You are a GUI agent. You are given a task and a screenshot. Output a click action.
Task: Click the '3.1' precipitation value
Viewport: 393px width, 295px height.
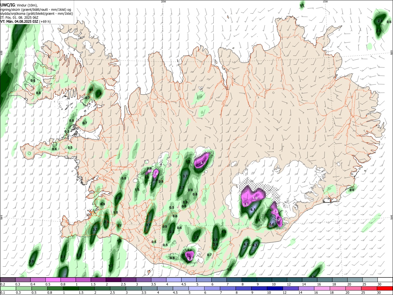pos(148,225)
